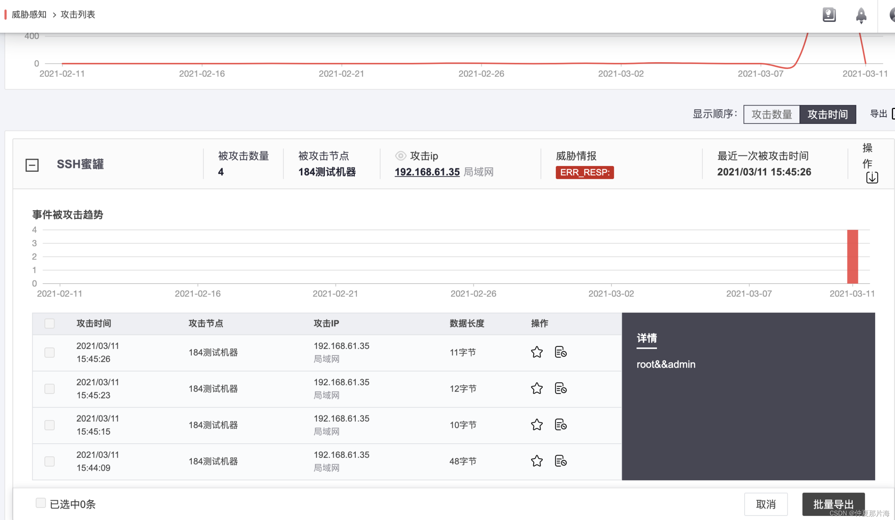This screenshot has width=895, height=520.
Task: Click the latest attack time 2021/03/11 15:45:26 in header
Action: coord(764,172)
